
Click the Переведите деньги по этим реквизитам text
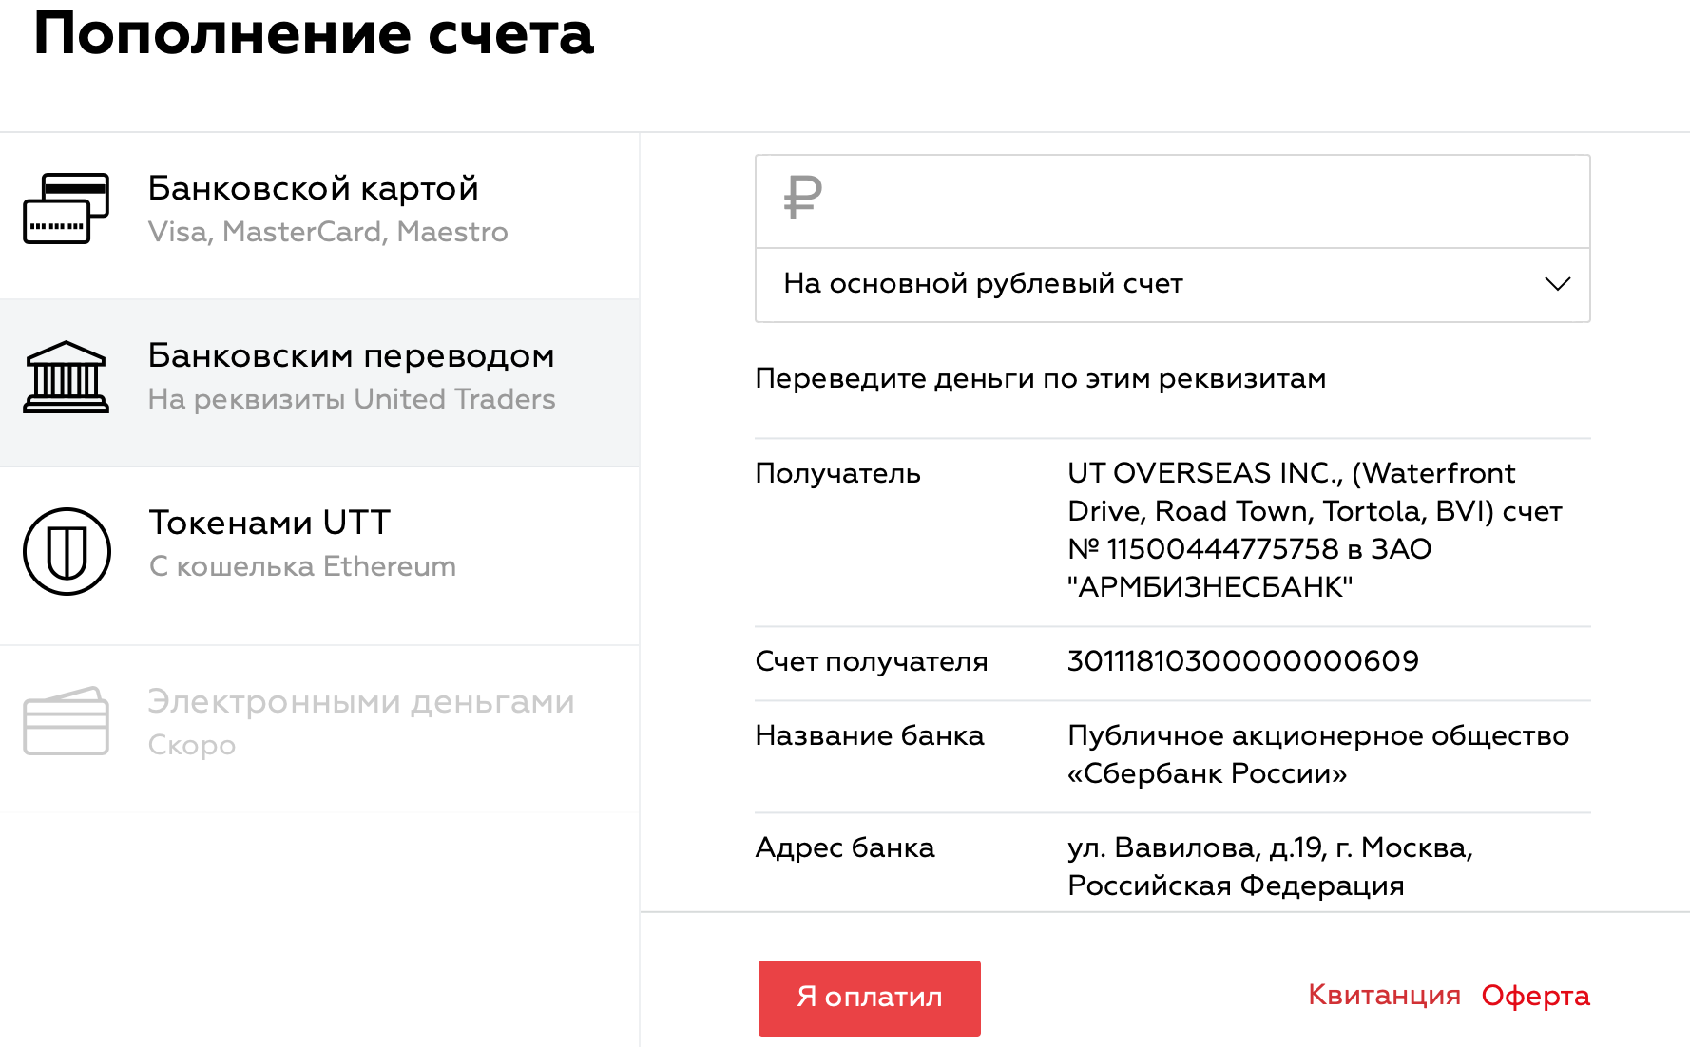pyautogui.click(x=1040, y=379)
